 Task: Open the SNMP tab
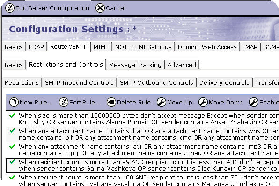(271, 47)
